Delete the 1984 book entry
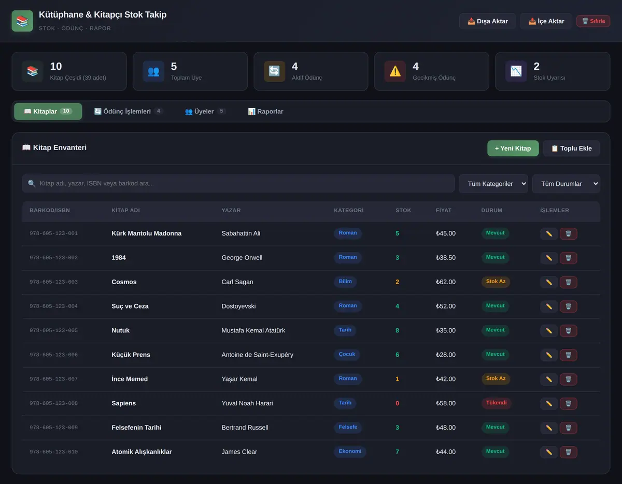The image size is (622, 484). click(568, 258)
